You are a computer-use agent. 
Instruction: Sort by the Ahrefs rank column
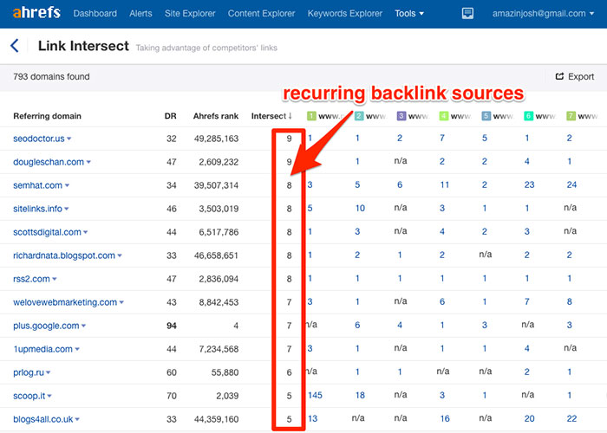[216, 116]
